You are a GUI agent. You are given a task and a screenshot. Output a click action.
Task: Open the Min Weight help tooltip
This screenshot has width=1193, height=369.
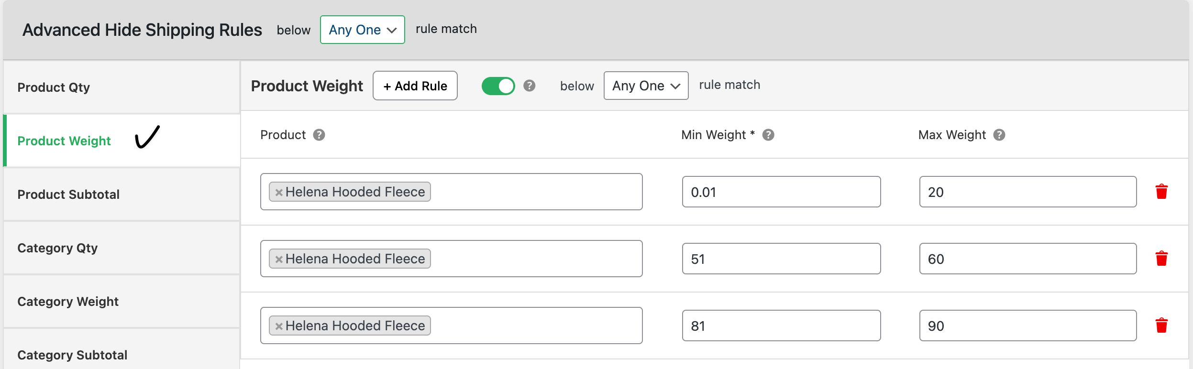pos(770,134)
